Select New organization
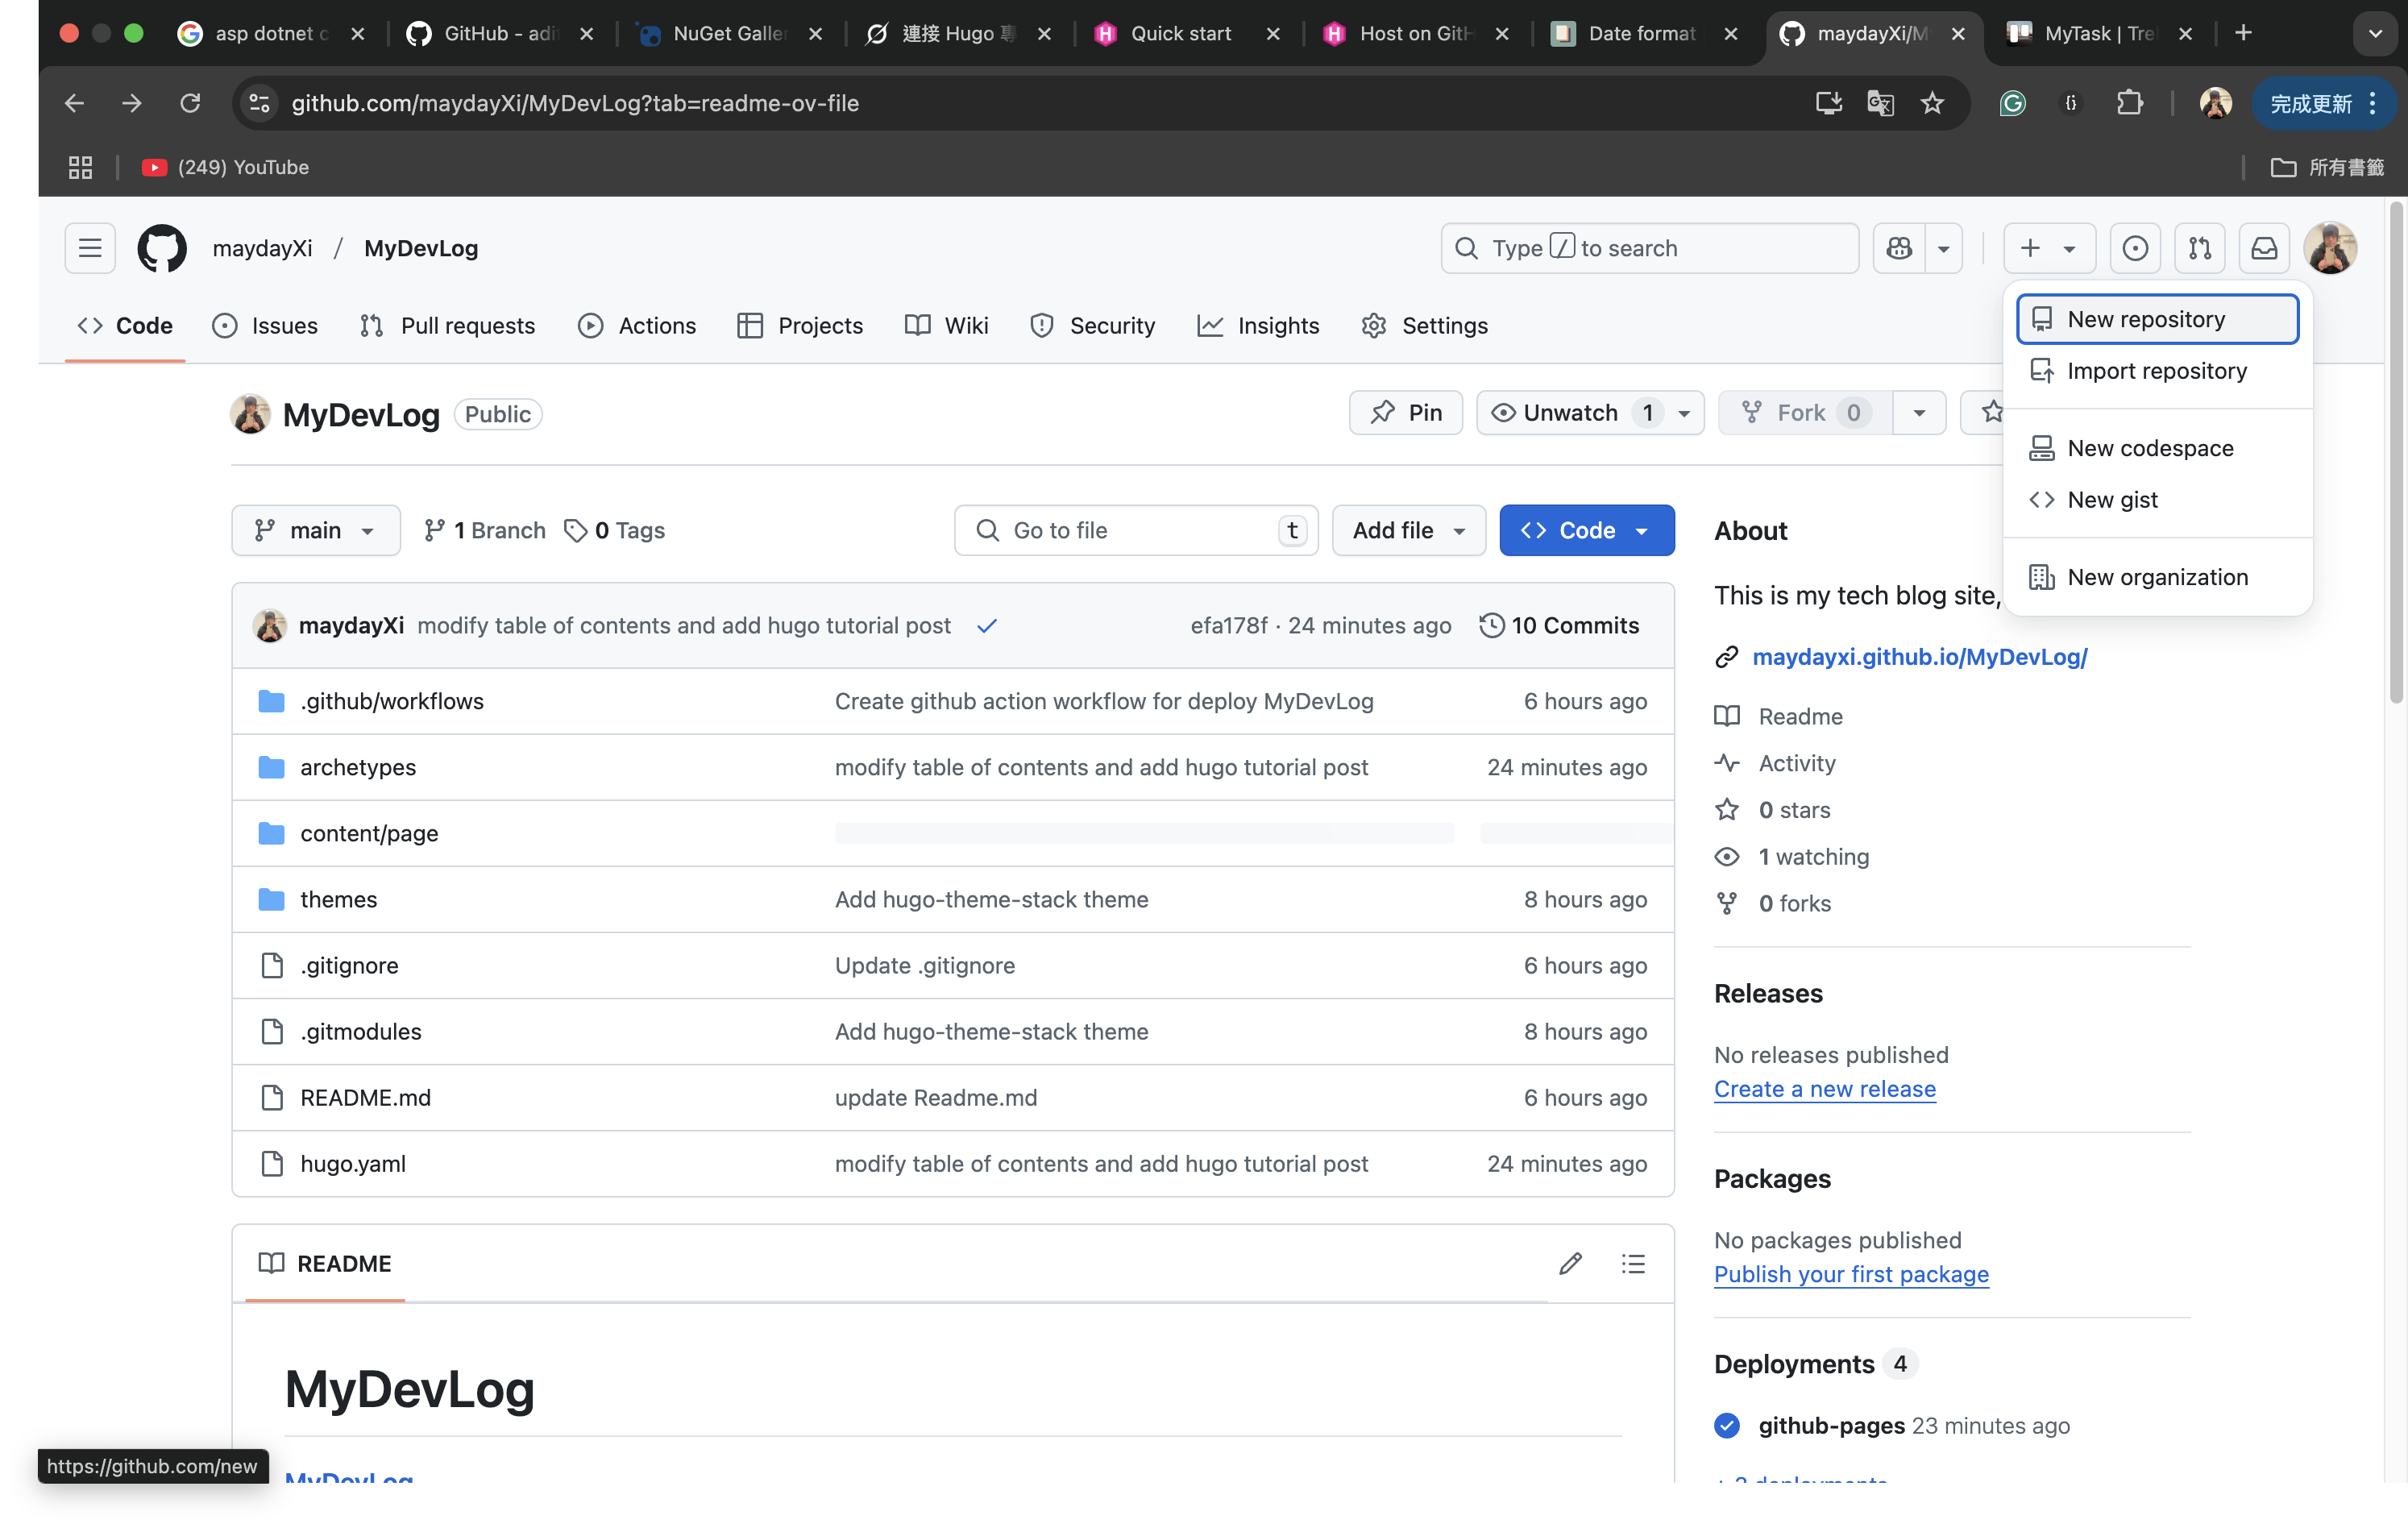This screenshot has height=1528, width=2408. (2157, 577)
